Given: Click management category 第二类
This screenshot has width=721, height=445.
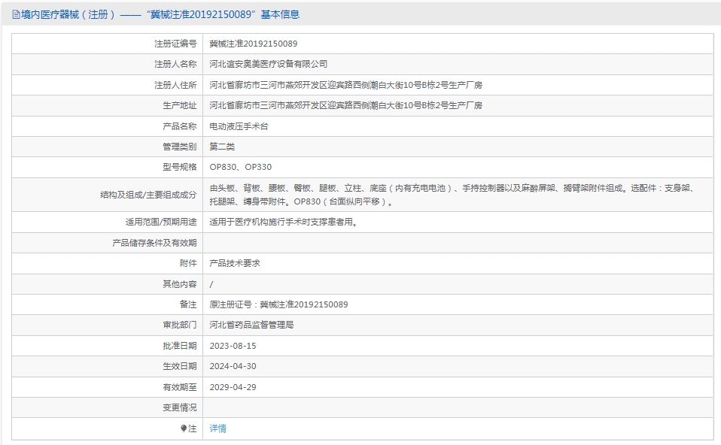Looking at the screenshot, I should [222, 147].
